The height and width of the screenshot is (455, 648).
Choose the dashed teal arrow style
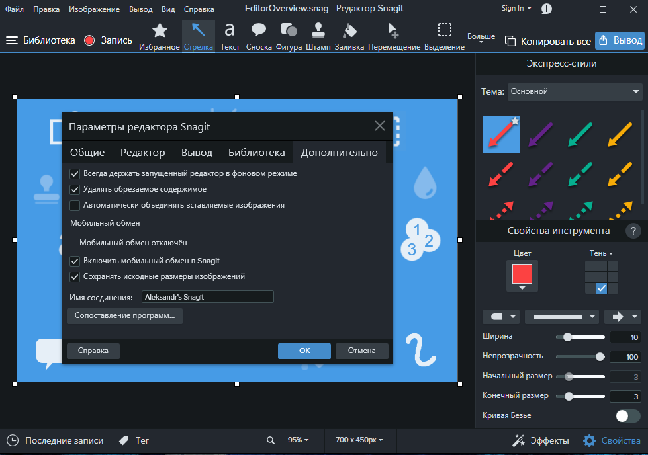tap(580, 174)
